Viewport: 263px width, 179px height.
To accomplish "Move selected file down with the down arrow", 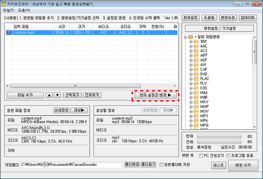I will (x=57, y=95).
